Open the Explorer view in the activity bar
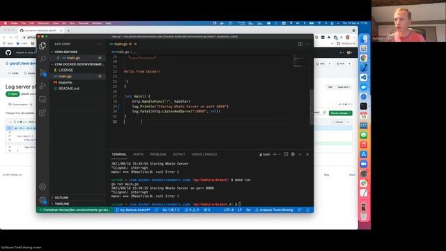Image resolution: width=446 pixels, height=251 pixels. pos(43,45)
